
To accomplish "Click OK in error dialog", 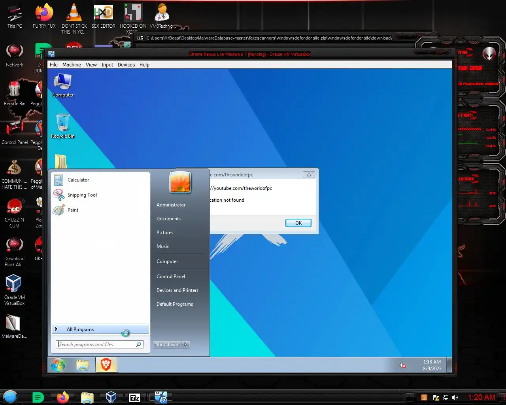I will pos(298,223).
